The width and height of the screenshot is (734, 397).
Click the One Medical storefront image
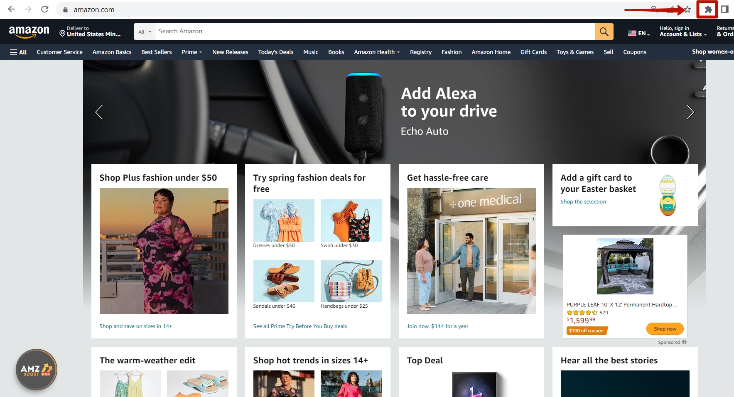click(471, 251)
